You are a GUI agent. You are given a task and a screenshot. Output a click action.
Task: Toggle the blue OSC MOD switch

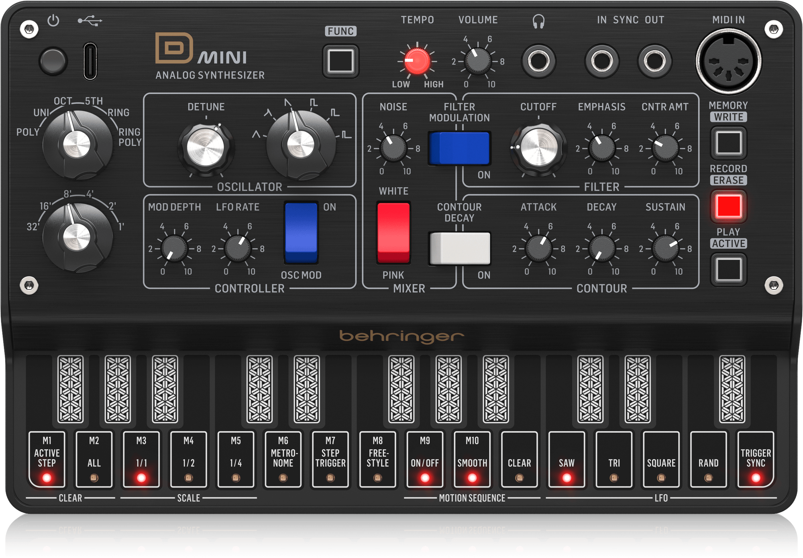click(301, 233)
